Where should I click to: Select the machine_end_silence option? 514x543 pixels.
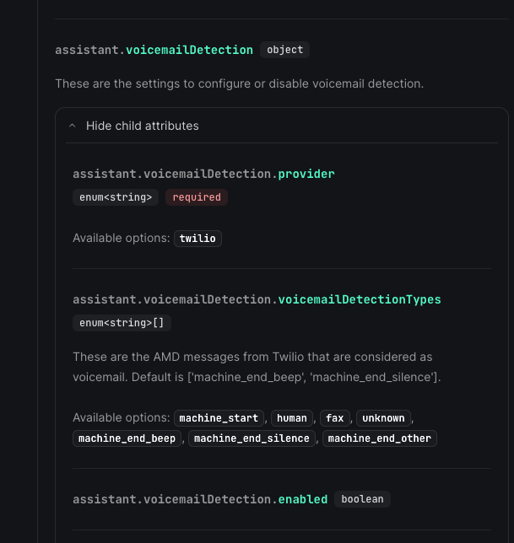click(x=251, y=438)
